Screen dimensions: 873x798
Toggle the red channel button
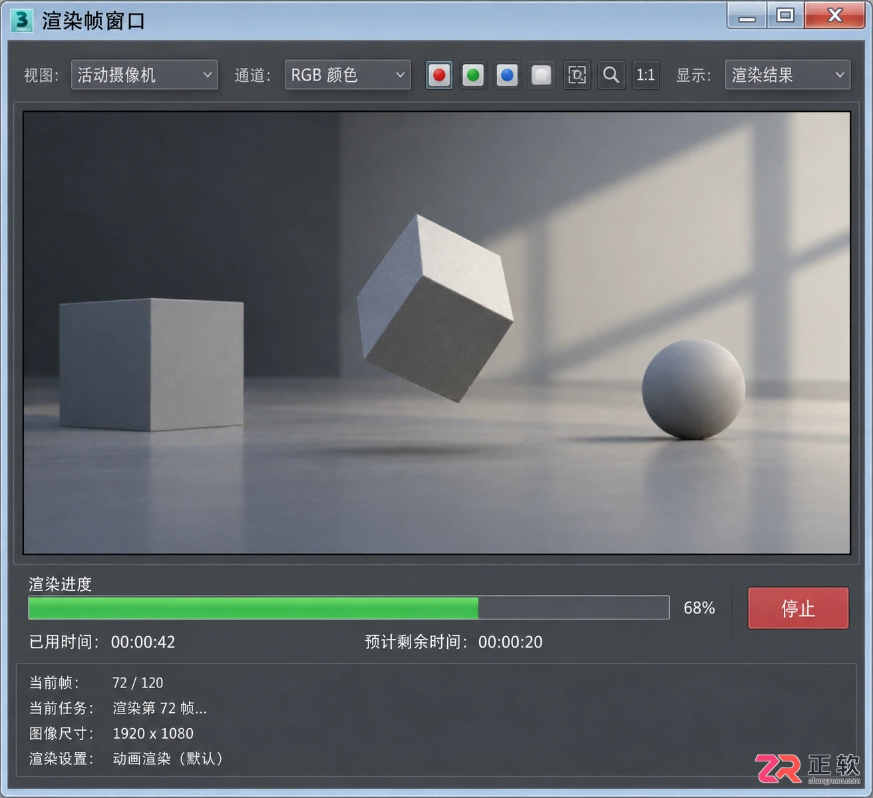[x=439, y=75]
